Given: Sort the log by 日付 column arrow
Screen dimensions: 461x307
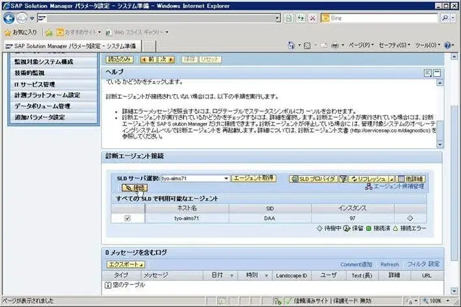Looking at the screenshot, I should point(231,276).
